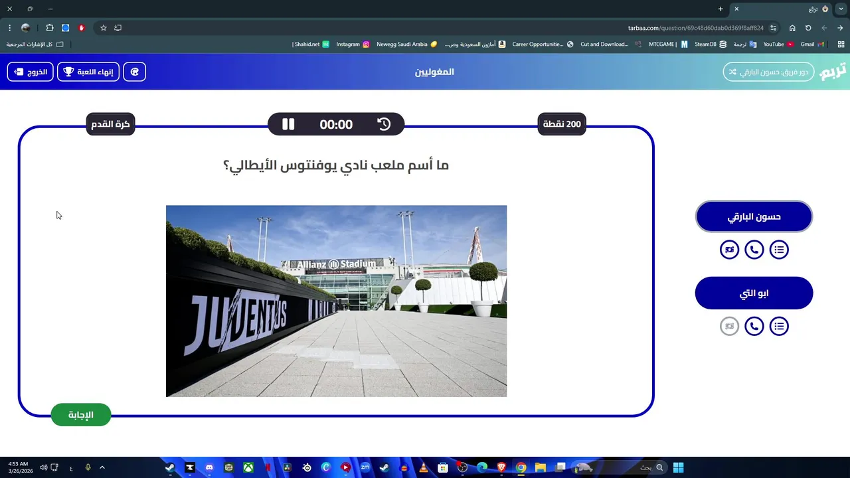Open File Explorer from the taskbar

[540, 467]
